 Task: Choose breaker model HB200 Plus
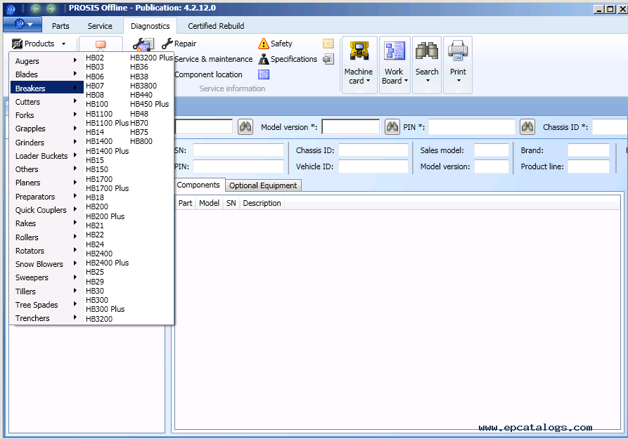point(105,216)
